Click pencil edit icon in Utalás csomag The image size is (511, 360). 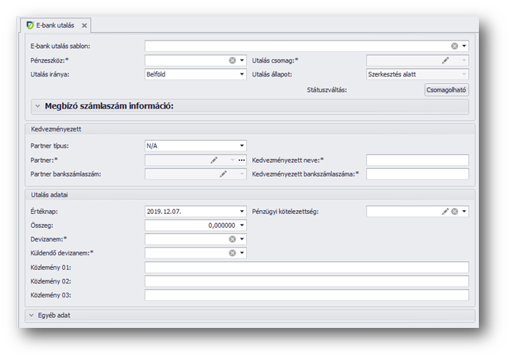[444, 60]
